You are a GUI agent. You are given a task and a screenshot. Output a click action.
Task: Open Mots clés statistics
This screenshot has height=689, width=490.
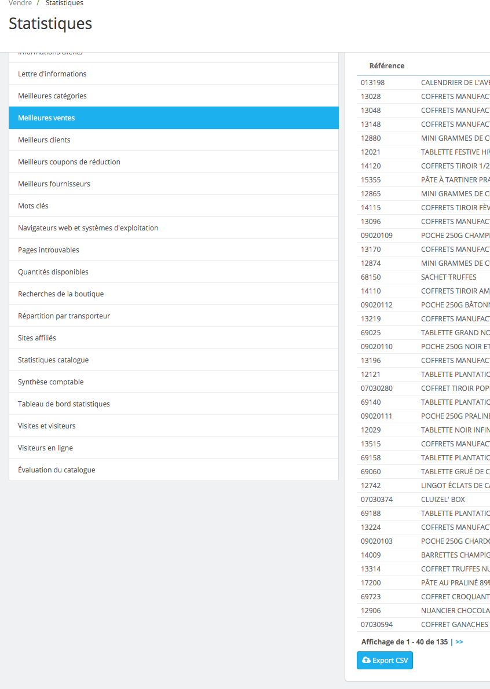click(x=174, y=206)
